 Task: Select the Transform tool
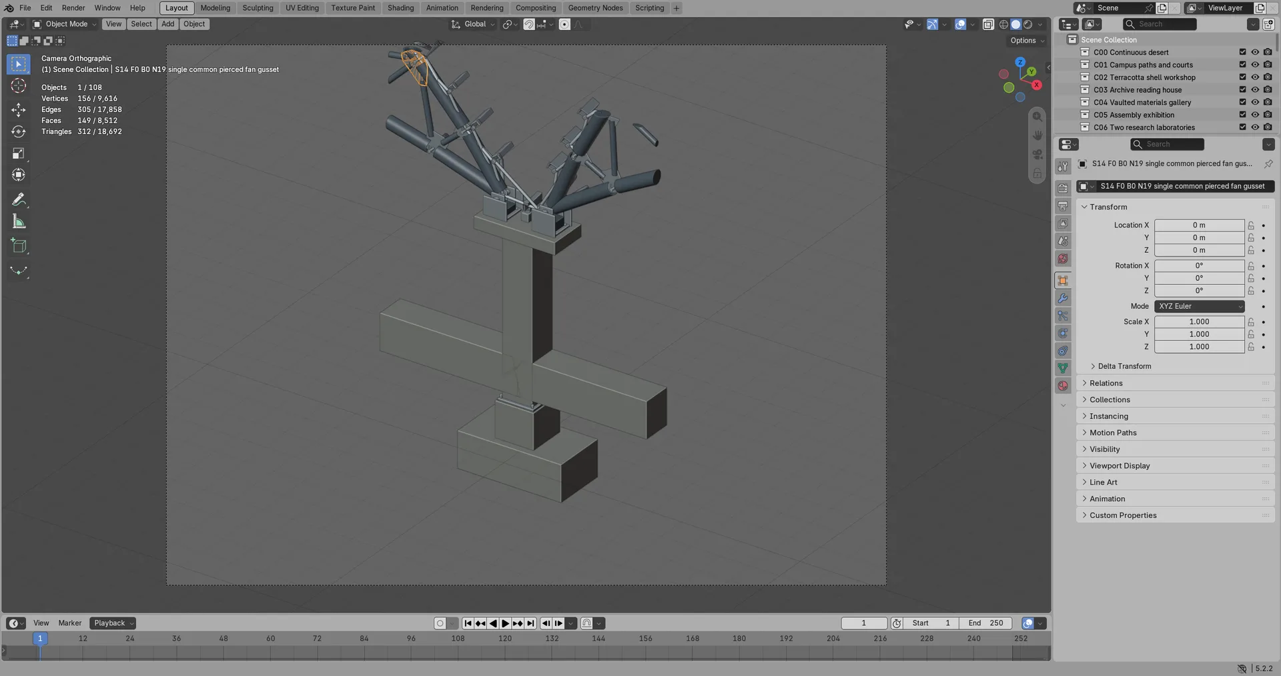[x=19, y=175]
